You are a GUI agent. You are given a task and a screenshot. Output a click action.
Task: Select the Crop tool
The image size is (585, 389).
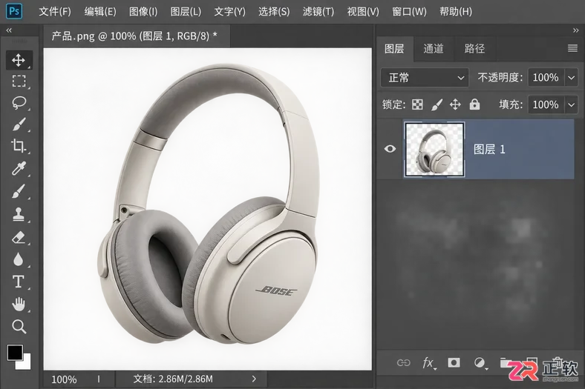19,146
